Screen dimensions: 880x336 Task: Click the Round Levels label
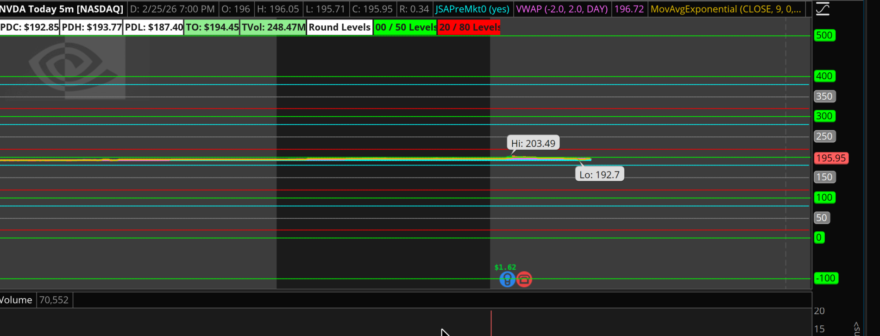[339, 27]
